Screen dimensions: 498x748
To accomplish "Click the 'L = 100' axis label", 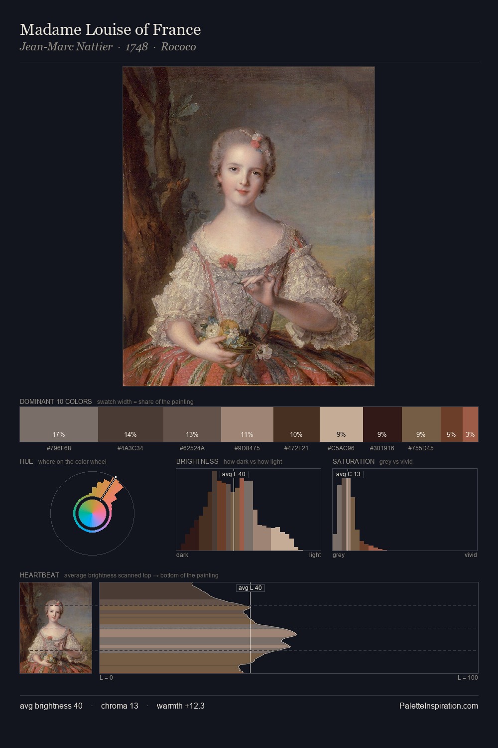I will coord(468,678).
